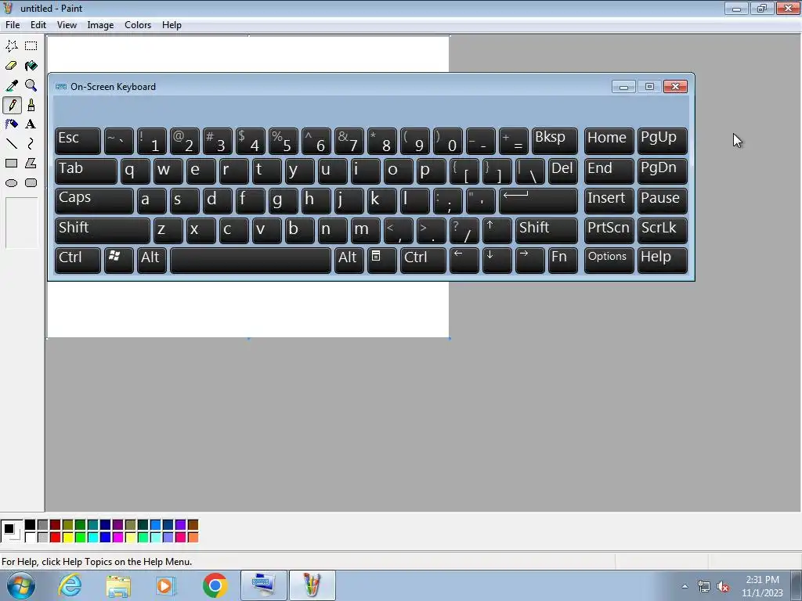This screenshot has height=601, width=802.
Task: Hit the Esc key on On-Screen Keyboard
Action: coord(78,141)
